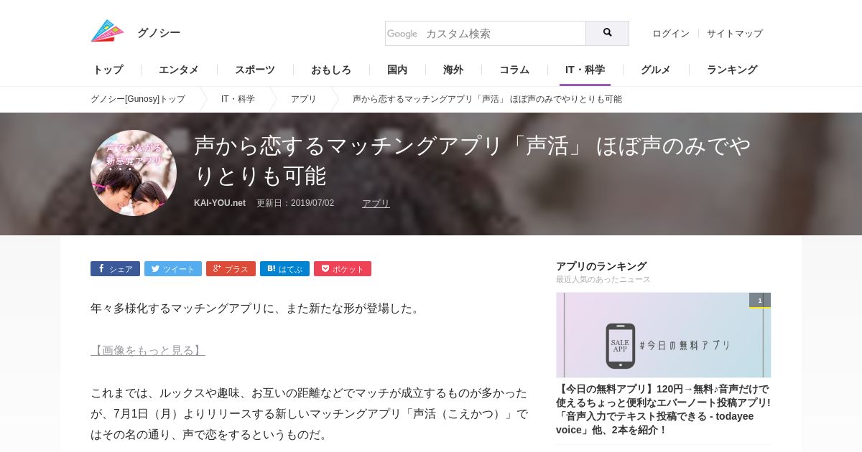Screen dimensions: 862x452
Task: Click 最近人気のあったニュース subtitle
Action: [603, 279]
